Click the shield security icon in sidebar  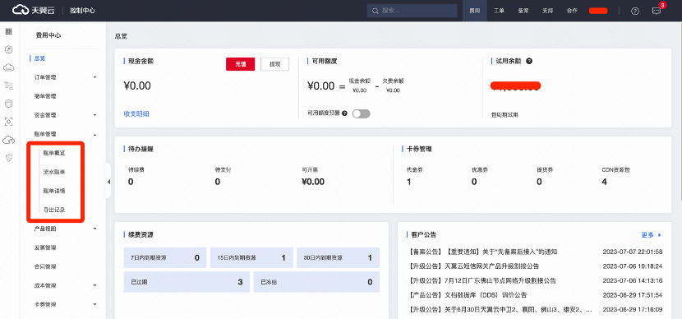[9, 158]
